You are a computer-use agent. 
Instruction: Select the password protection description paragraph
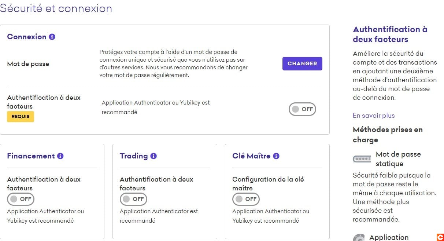(x=174, y=63)
